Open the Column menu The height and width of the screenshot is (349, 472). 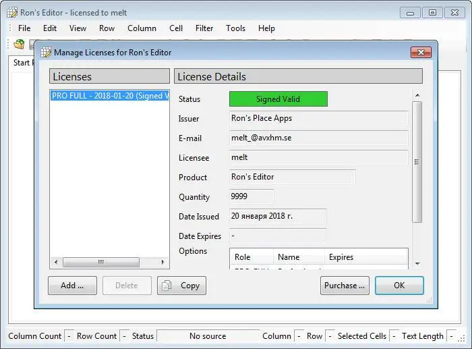[x=142, y=28]
